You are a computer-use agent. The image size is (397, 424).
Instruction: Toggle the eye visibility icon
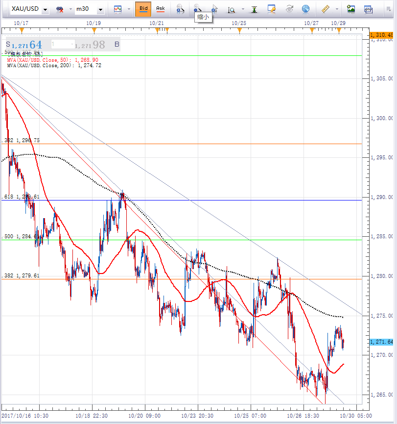289,9
